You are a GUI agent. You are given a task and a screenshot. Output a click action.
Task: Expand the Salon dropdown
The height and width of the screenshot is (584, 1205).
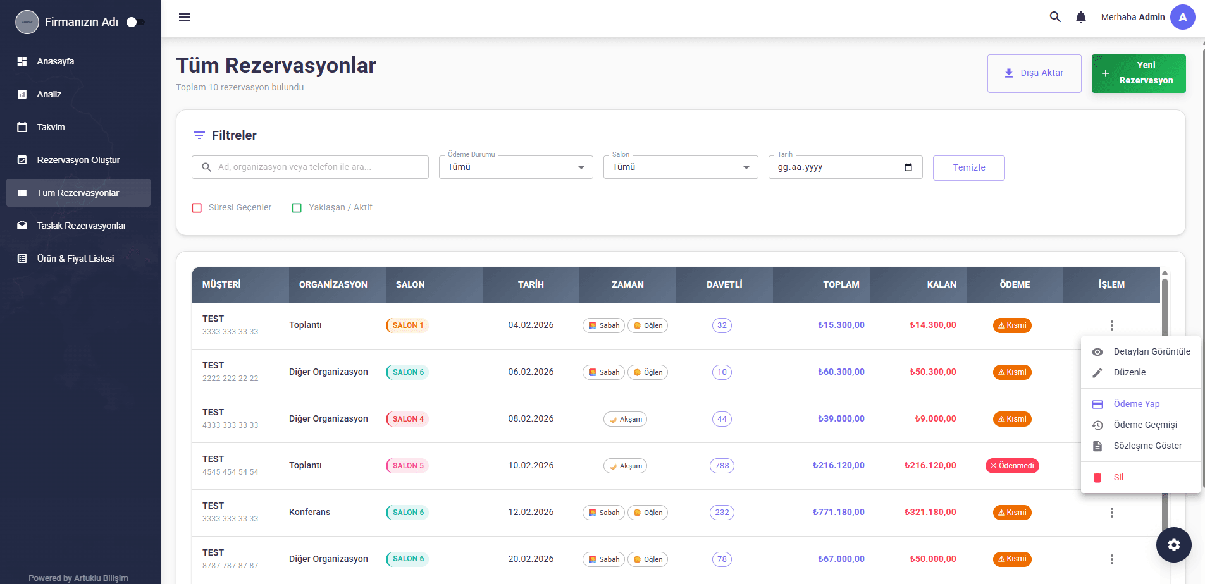681,167
